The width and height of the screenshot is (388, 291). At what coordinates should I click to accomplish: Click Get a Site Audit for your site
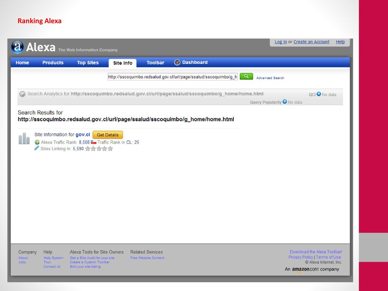click(x=92, y=258)
